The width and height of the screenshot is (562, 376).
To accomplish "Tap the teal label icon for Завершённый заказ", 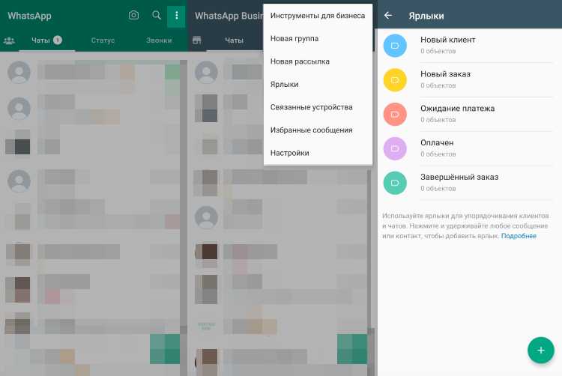I will tap(395, 183).
